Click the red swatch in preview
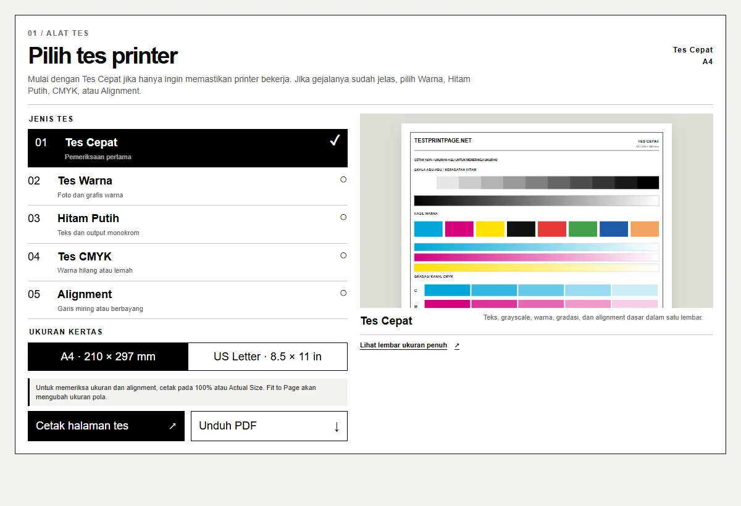The height and width of the screenshot is (506, 741). click(552, 229)
